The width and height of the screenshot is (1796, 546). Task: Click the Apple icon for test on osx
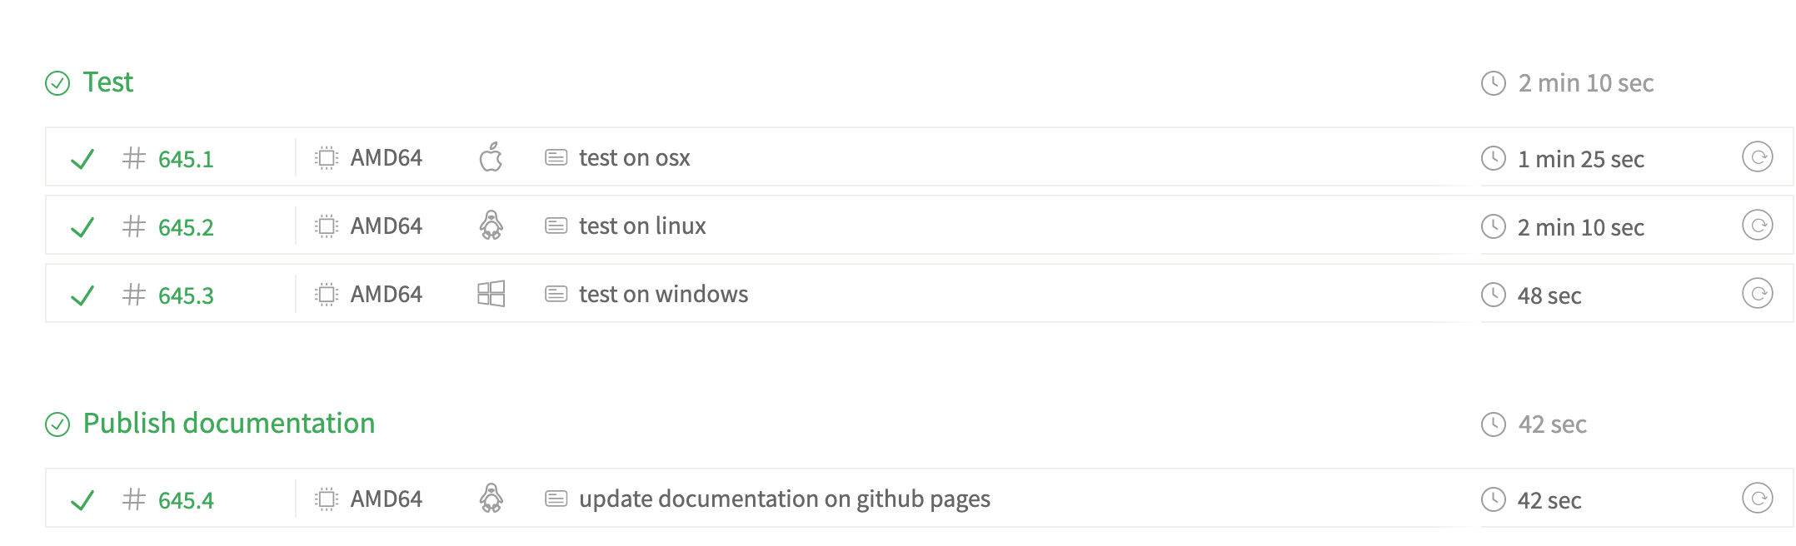[490, 157]
